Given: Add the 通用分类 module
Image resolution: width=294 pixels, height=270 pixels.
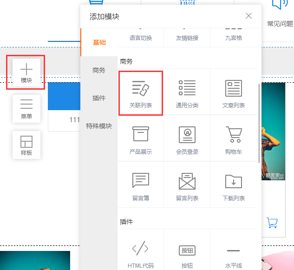Looking at the screenshot, I should pos(187,92).
